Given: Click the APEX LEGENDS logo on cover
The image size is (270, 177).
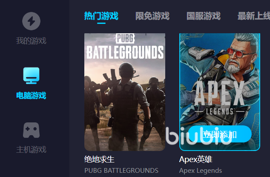Looking at the screenshot, I should coord(220,99).
